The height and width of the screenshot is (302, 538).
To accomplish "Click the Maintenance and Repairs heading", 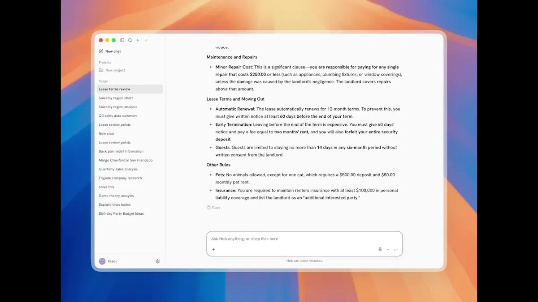I will coord(232,57).
